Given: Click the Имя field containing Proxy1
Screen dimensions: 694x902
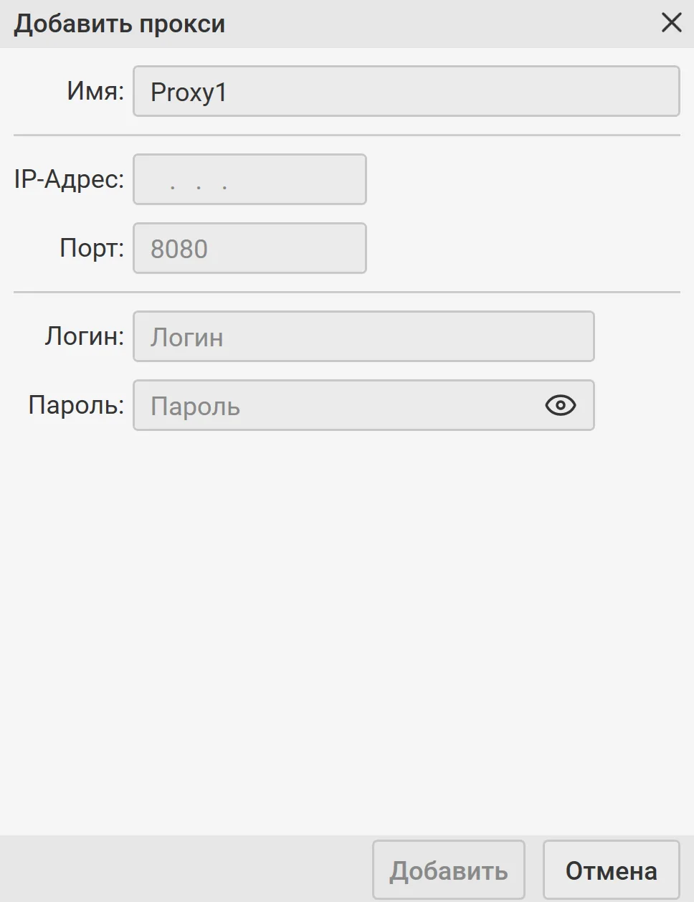Looking at the screenshot, I should (x=406, y=92).
